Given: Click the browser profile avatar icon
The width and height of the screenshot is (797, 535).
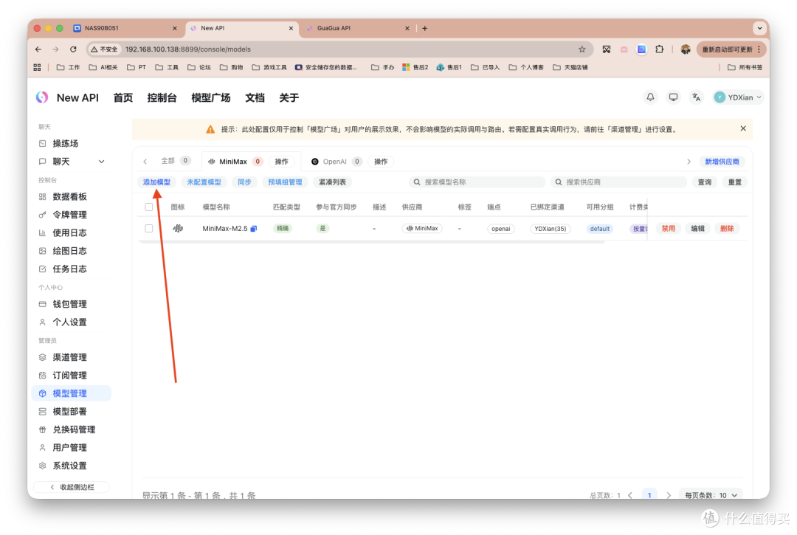Looking at the screenshot, I should (x=685, y=49).
